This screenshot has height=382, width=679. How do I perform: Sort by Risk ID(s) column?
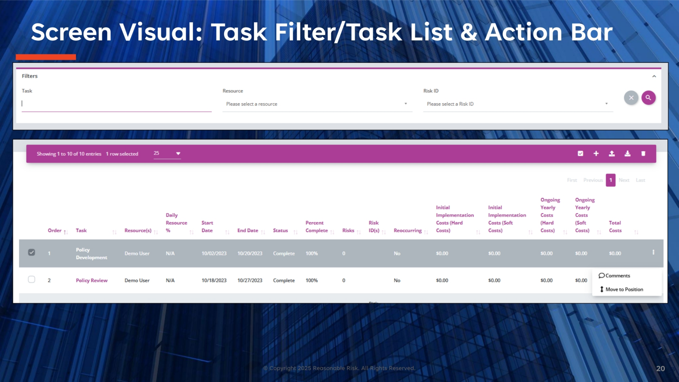coord(384,232)
